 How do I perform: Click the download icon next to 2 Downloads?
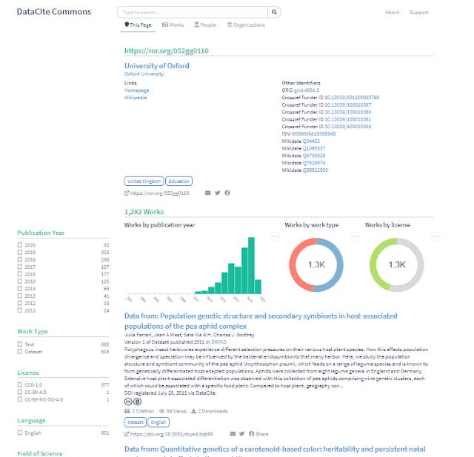tap(193, 411)
